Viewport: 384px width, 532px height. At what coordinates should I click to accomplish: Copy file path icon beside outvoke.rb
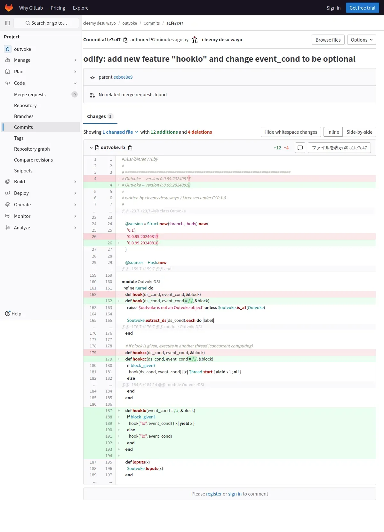pos(130,148)
